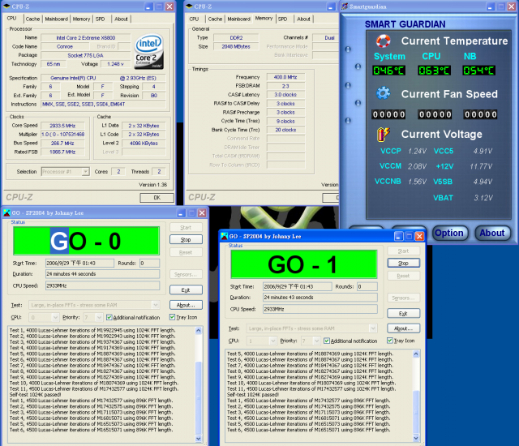
Task: Switch to CPU tab in second CPU-Z window
Action: tap(195, 19)
